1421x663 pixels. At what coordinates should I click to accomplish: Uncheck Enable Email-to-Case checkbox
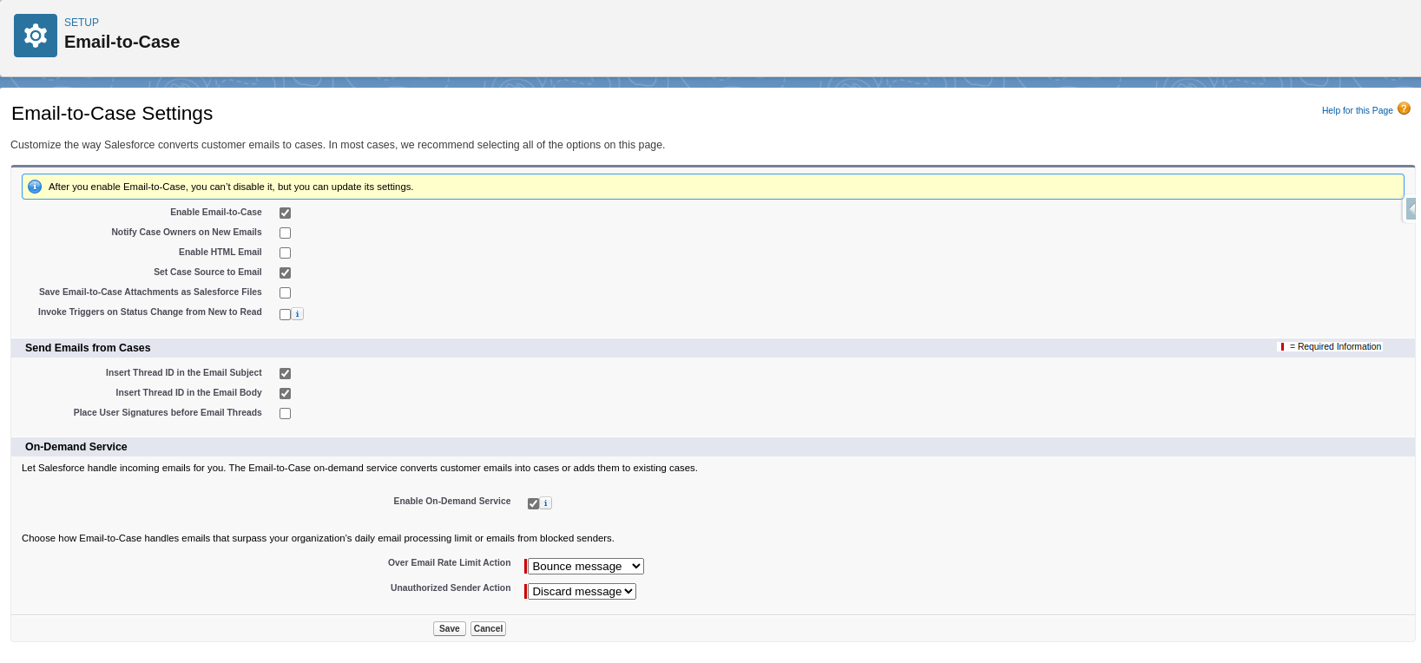tap(285, 213)
